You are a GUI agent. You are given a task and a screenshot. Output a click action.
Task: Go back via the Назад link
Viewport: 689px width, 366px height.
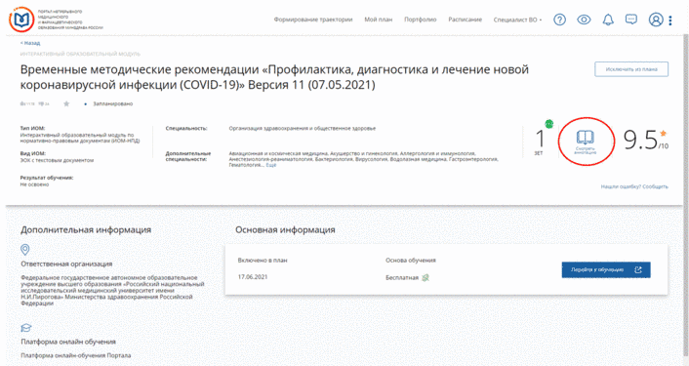[30, 43]
